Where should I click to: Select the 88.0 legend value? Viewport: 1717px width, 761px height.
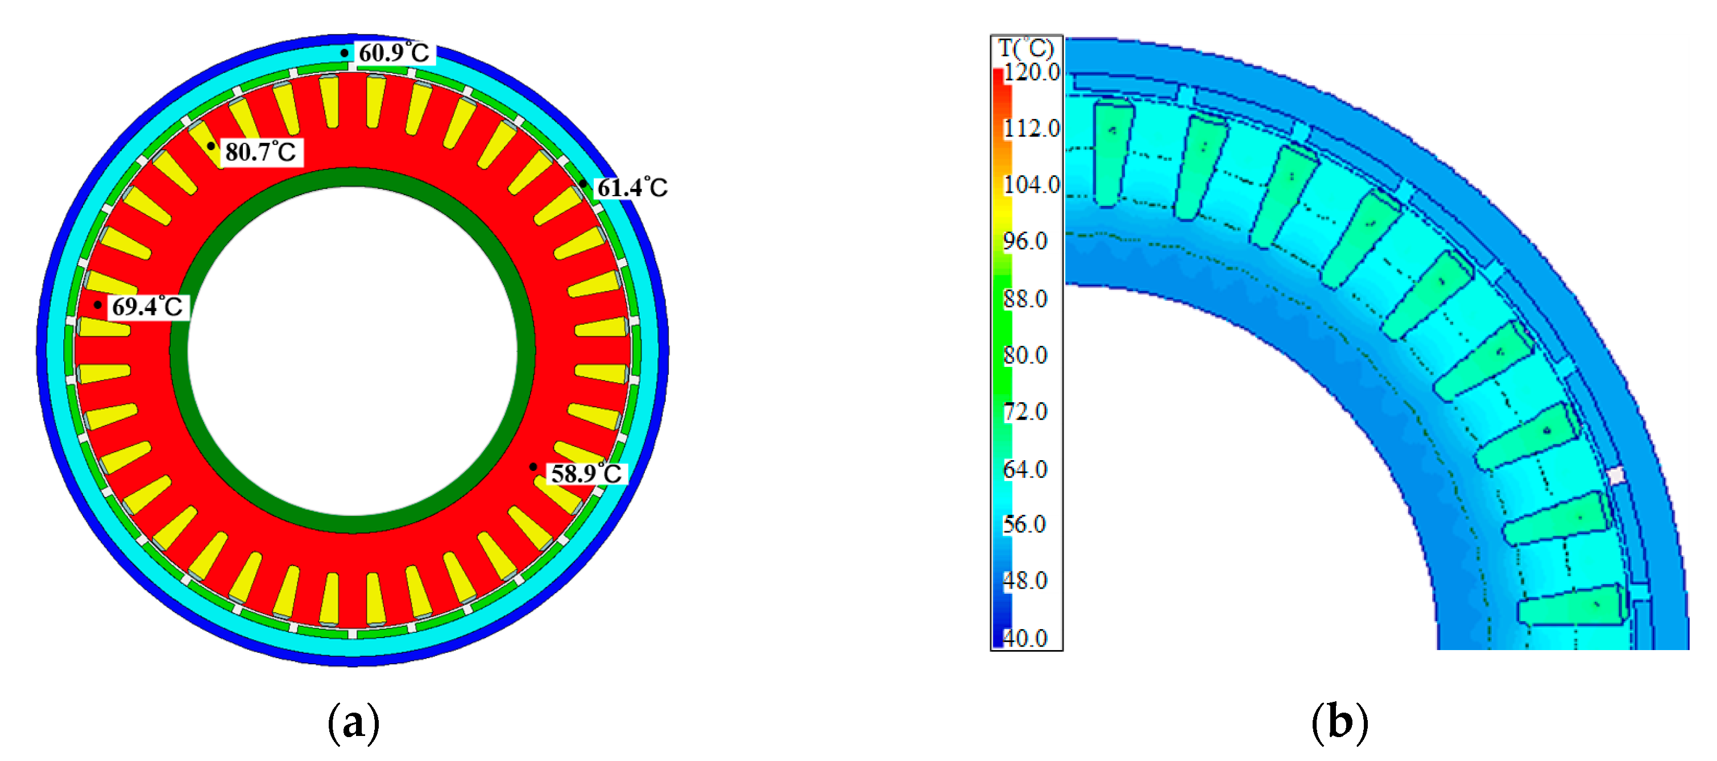(x=1025, y=299)
